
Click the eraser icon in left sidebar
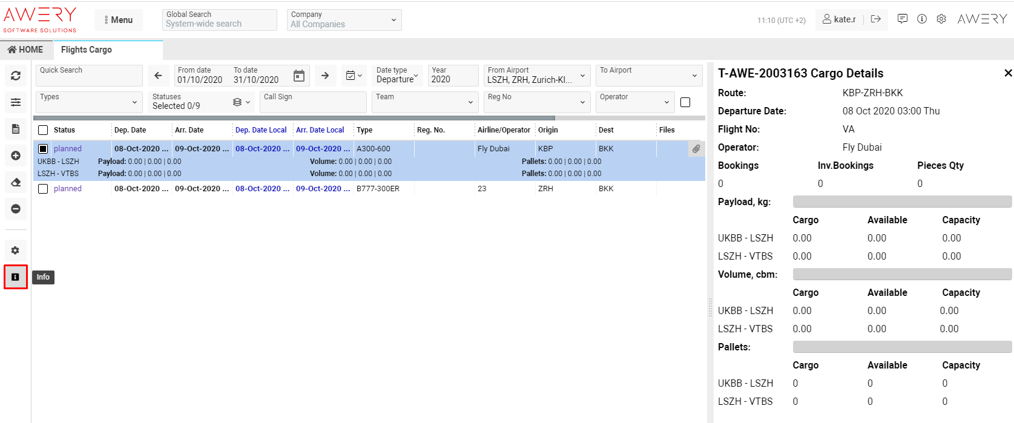16,182
